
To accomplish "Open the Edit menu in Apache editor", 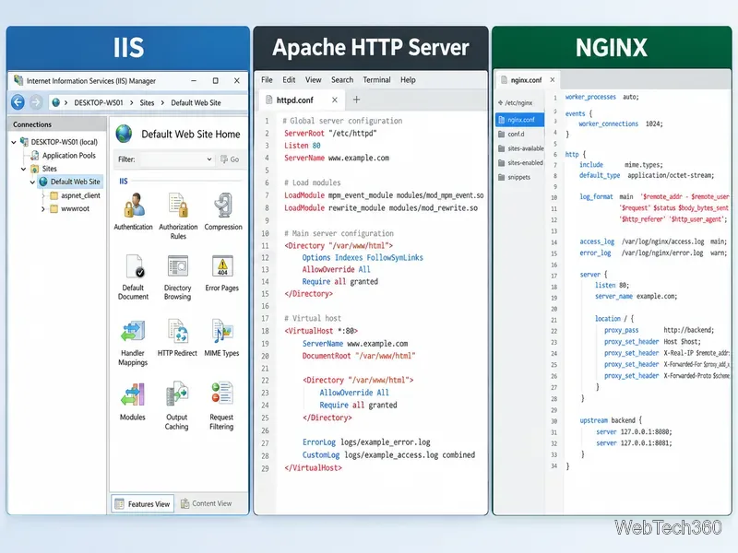I will point(289,80).
